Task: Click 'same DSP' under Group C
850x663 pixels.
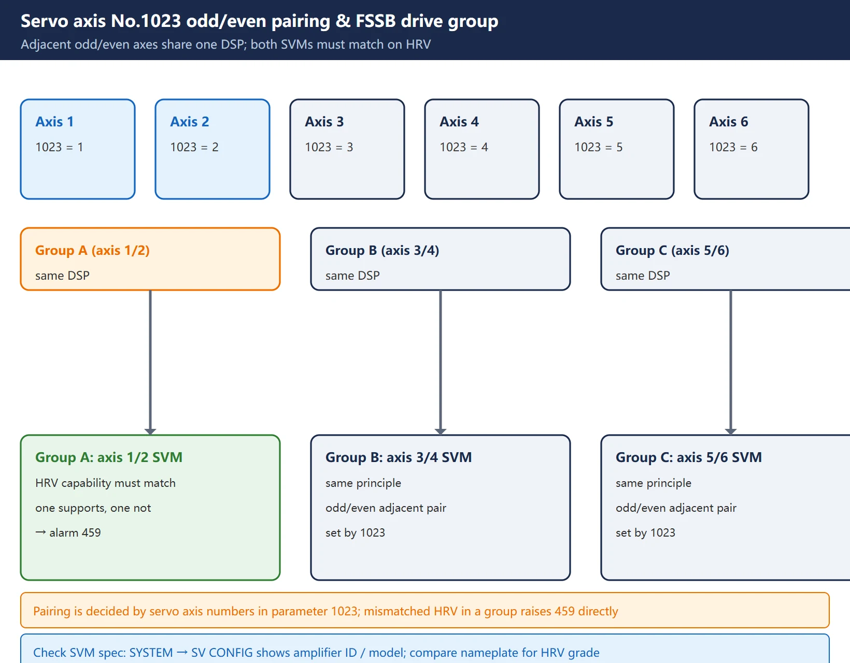Action: pyautogui.click(x=643, y=276)
